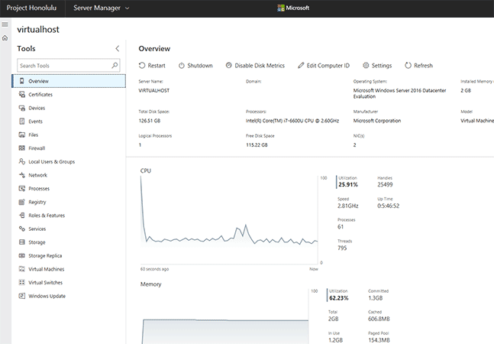Click the Virtual Switches icon
The image size is (494, 344).
tap(21, 282)
